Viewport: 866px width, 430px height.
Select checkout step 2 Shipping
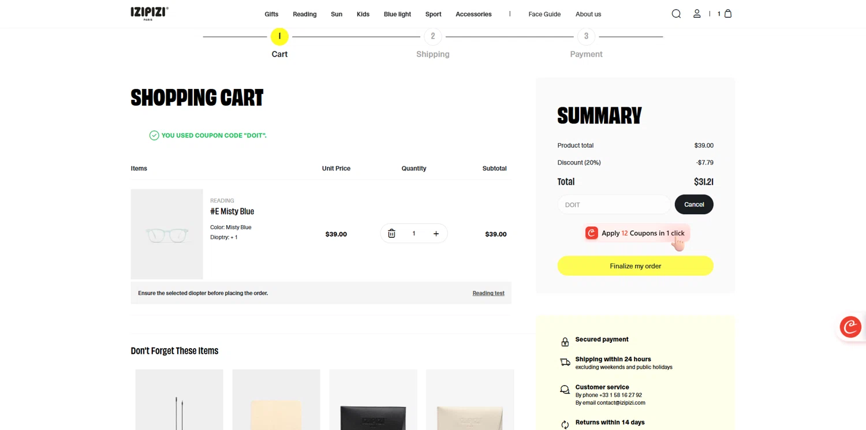click(x=433, y=36)
